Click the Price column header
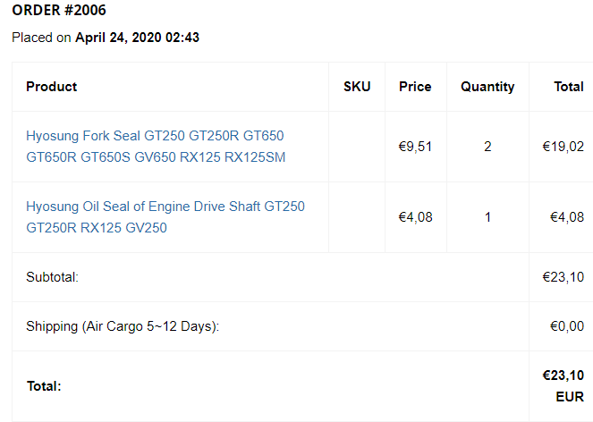The width and height of the screenshot is (593, 422). pos(415,87)
